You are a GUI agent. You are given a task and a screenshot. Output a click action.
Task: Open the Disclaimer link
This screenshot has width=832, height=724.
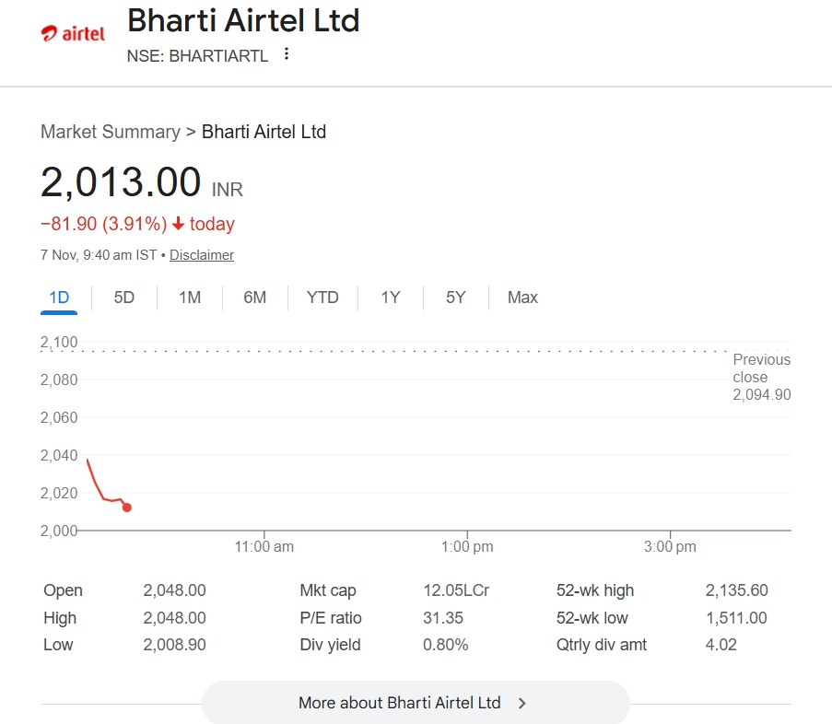pos(202,255)
